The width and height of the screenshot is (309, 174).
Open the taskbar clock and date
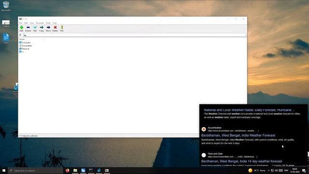(295, 171)
